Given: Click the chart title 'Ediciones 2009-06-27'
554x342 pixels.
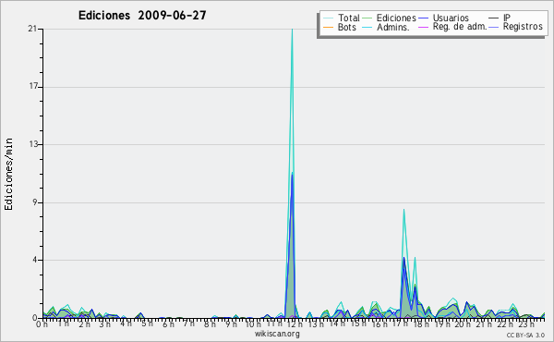Looking at the screenshot, I should point(142,16).
